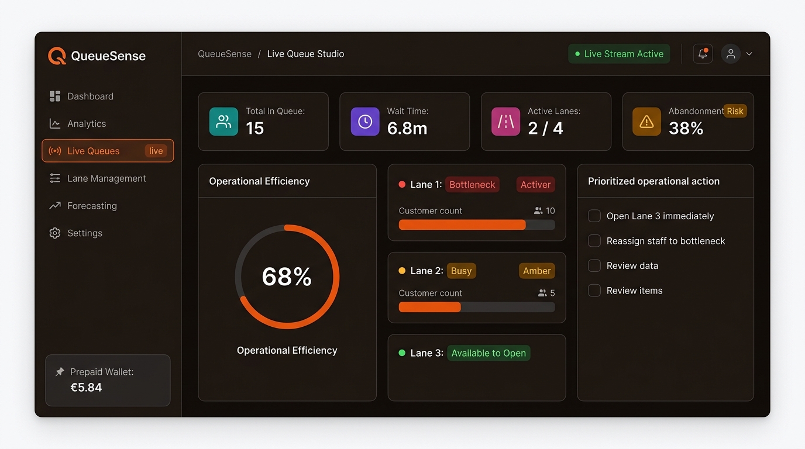Select the Live Queues sidebar item
Screen dimensions: 805x449
tap(108, 151)
